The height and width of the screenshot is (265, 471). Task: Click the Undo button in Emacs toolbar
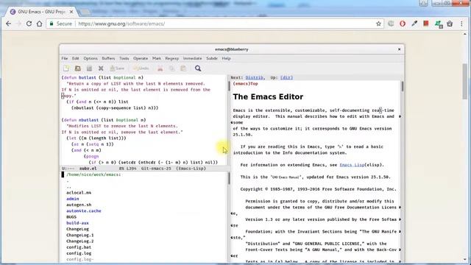click(141, 68)
